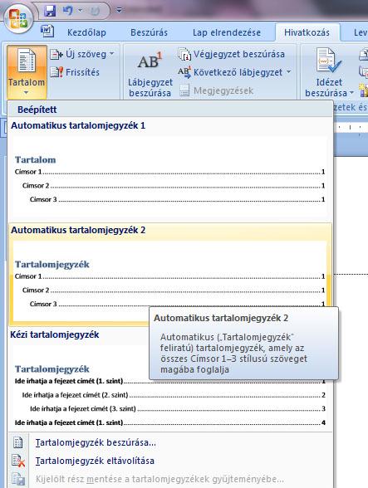Image resolution: width=368 pixels, height=488 pixels.
Task: Expand the Új szöveg dropdown arrow
Action: [111, 54]
